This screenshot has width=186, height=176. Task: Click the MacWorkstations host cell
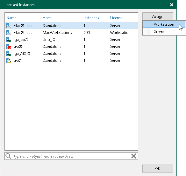(x=57, y=33)
